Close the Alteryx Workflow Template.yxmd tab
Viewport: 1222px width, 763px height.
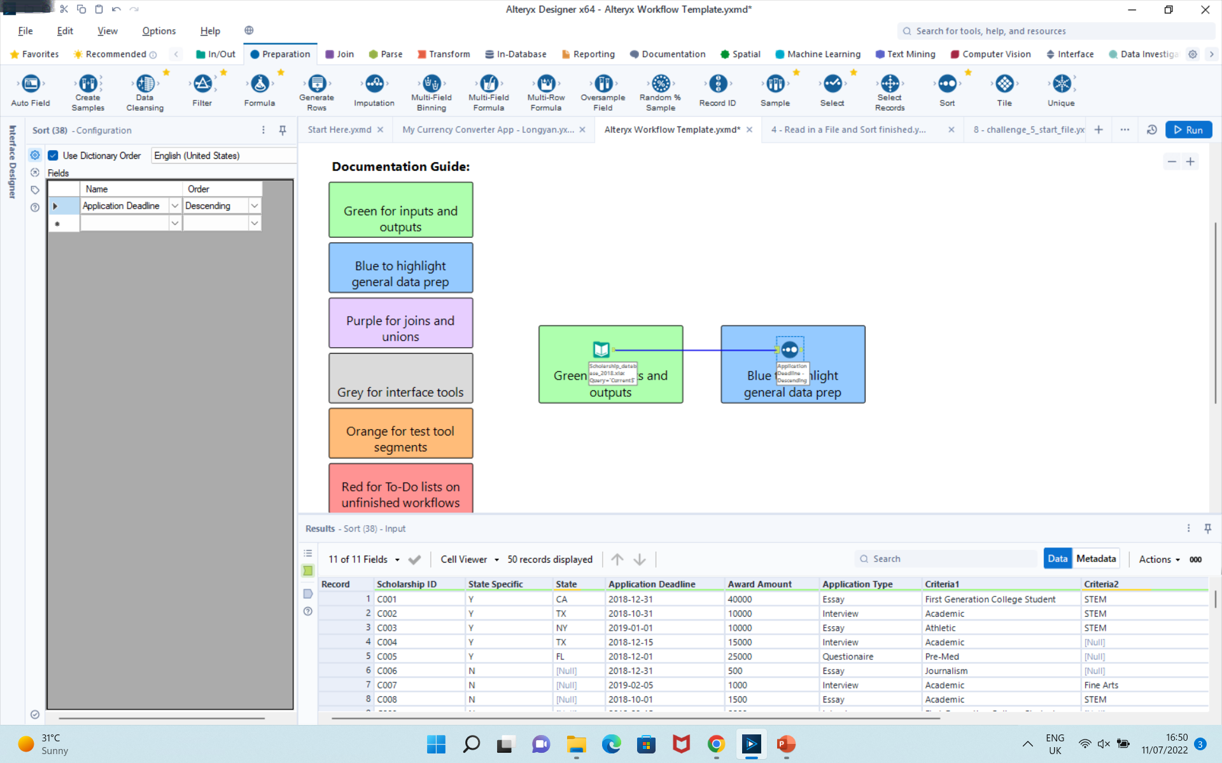[749, 130]
